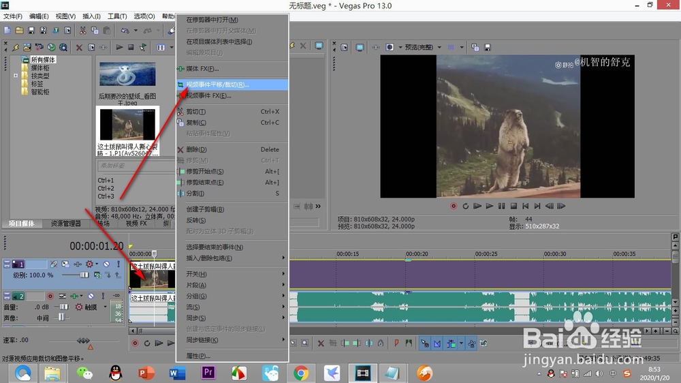681x383 pixels.
Task: Click the scissors cut icon in toolbar
Action: (82, 31)
